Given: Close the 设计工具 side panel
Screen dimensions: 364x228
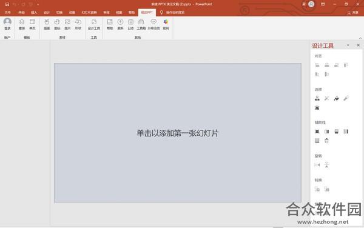Looking at the screenshot, I should point(358,45).
